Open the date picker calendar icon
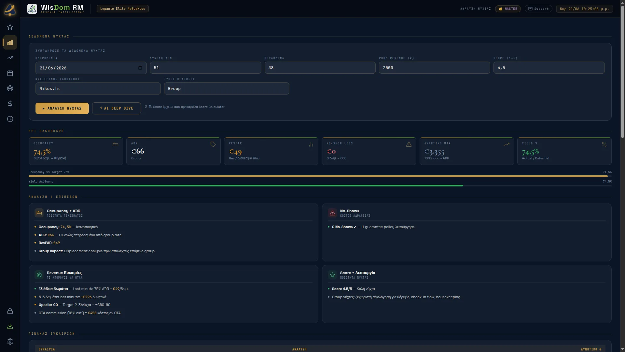 (x=140, y=68)
